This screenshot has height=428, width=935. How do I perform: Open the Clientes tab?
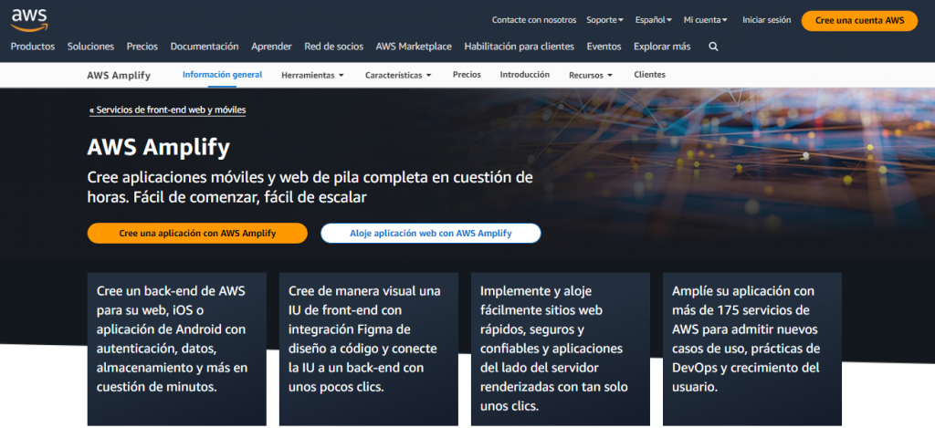649,75
